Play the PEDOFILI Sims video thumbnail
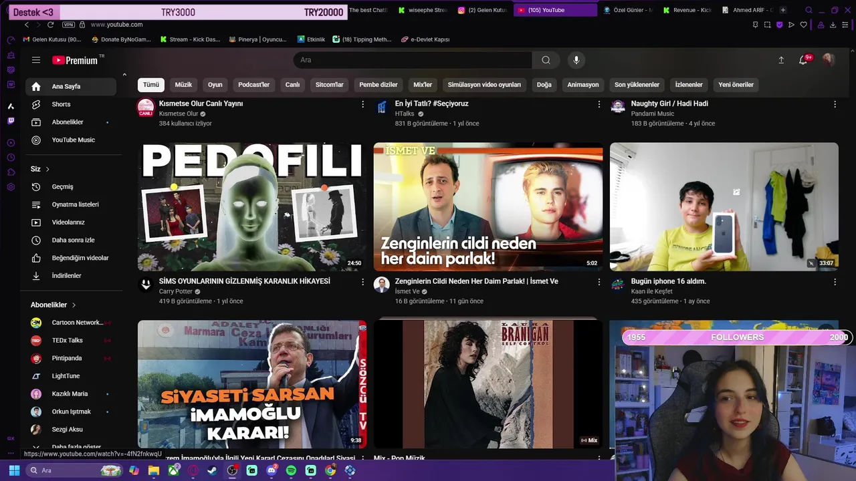The image size is (856, 481). click(x=252, y=206)
